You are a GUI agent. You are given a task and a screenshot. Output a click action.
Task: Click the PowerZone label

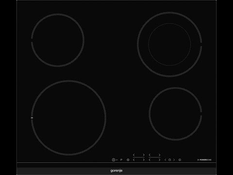[204, 160]
